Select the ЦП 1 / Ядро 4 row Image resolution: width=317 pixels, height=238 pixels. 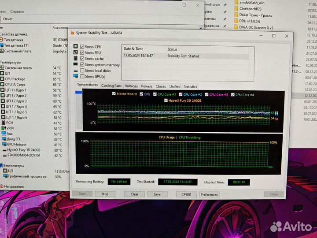point(33,107)
